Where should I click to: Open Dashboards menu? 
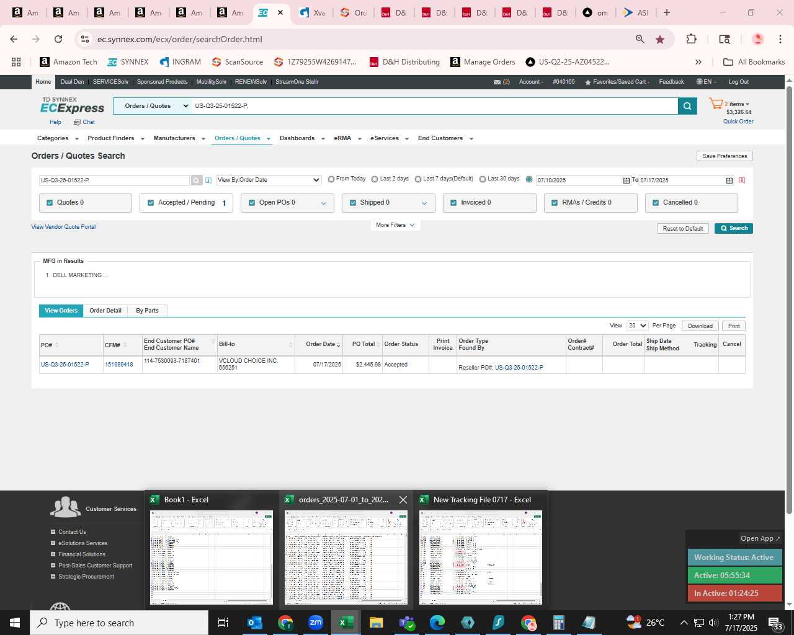pos(302,138)
